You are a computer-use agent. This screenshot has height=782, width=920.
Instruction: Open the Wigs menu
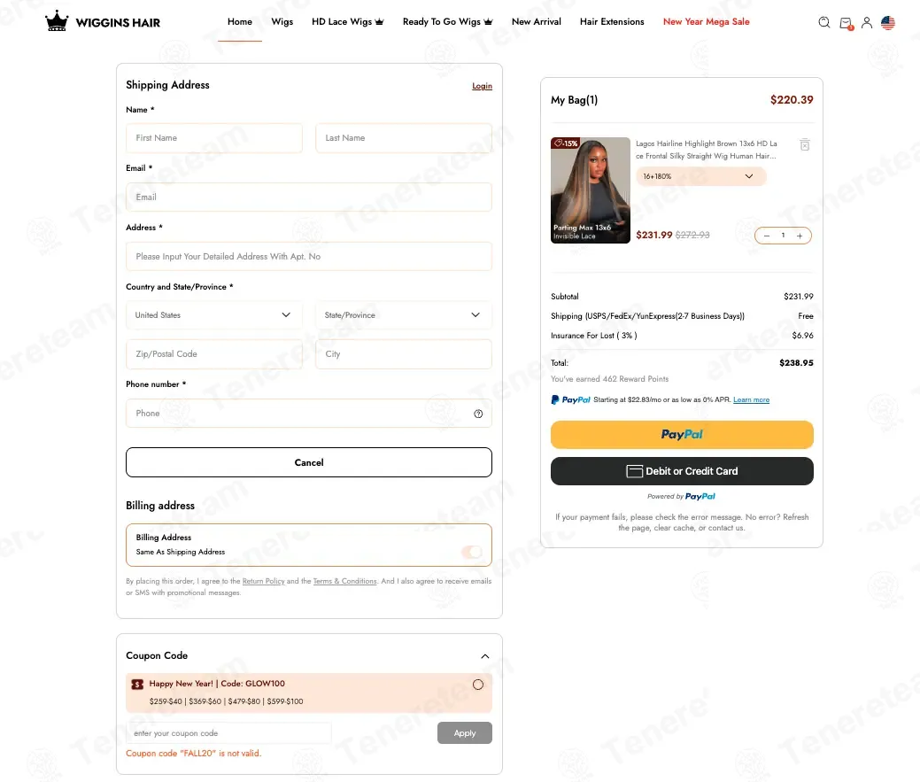tap(282, 22)
